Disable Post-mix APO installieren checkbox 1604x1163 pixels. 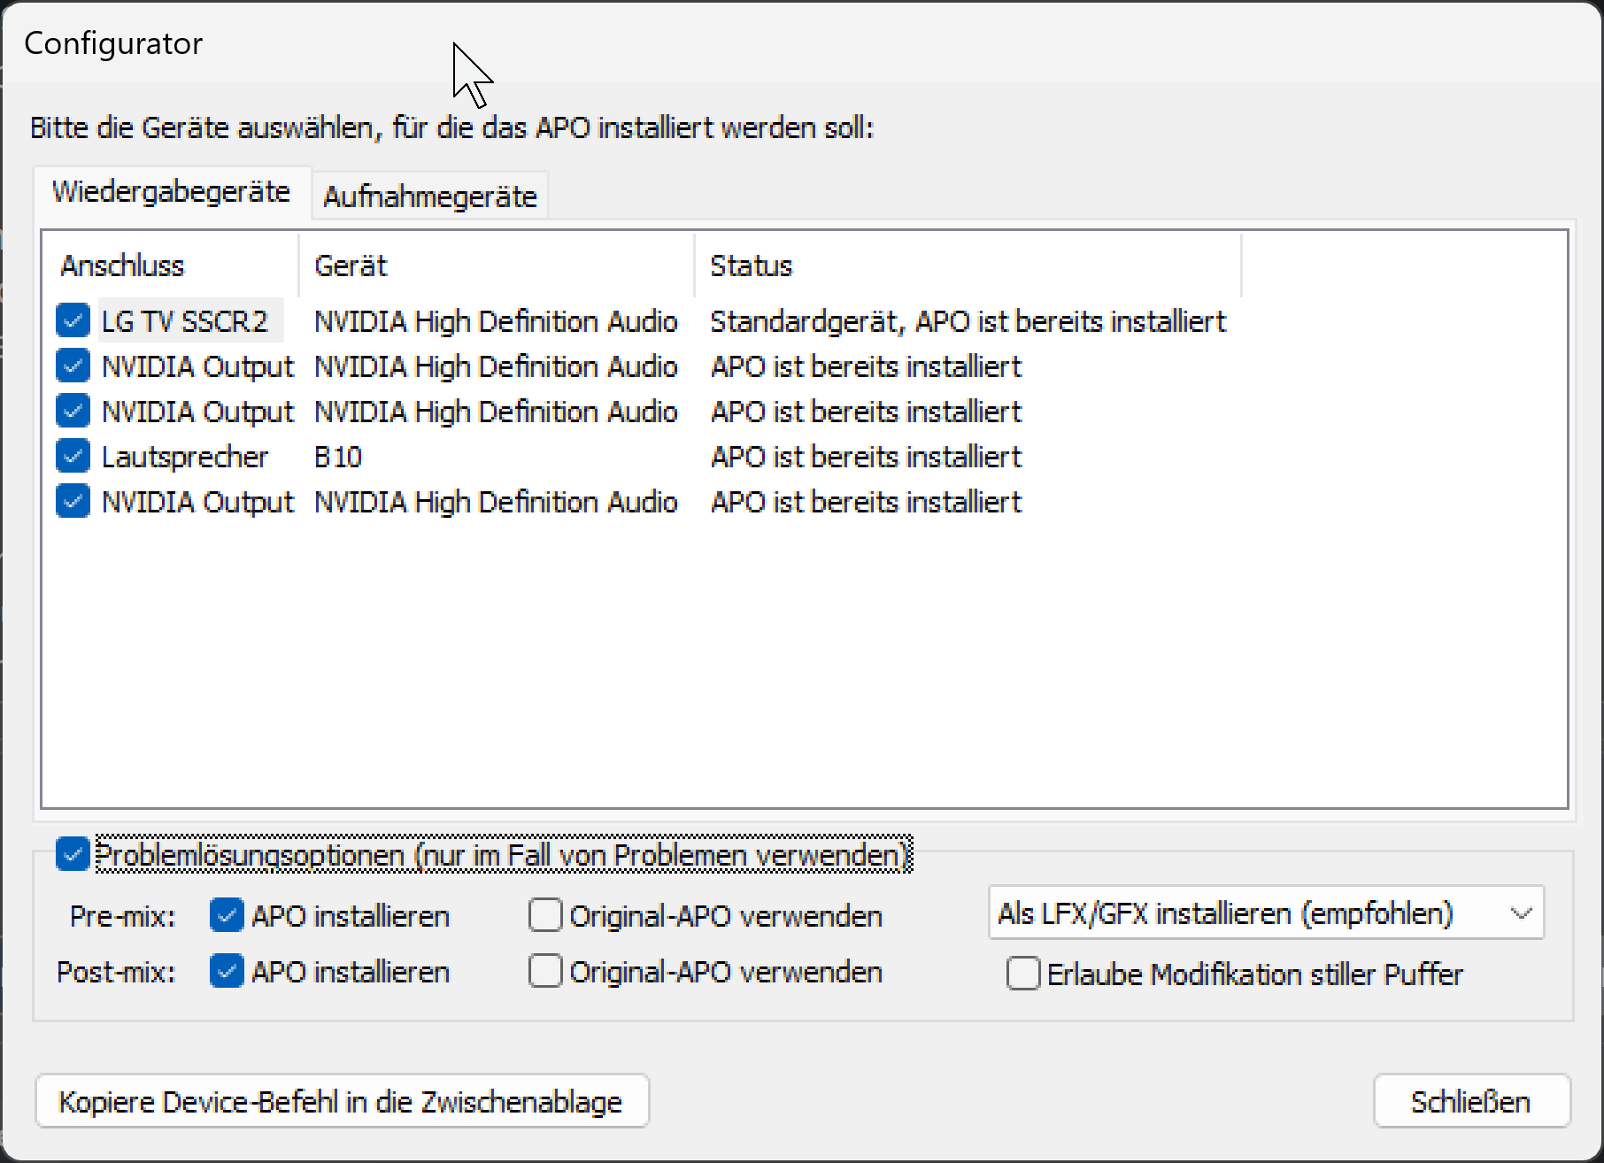click(227, 971)
